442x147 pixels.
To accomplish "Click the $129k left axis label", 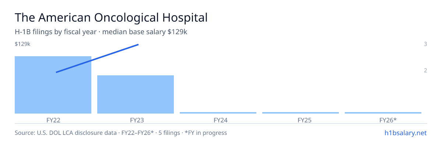I will coord(22,44).
